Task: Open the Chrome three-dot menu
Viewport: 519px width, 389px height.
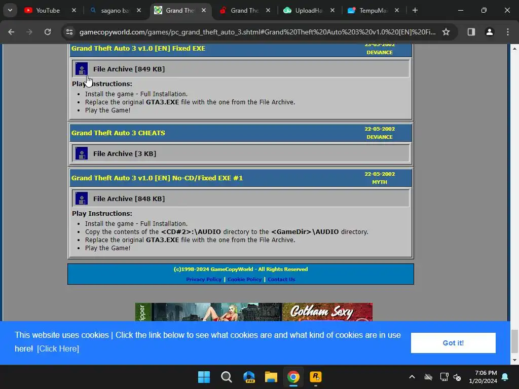Action: [508, 32]
